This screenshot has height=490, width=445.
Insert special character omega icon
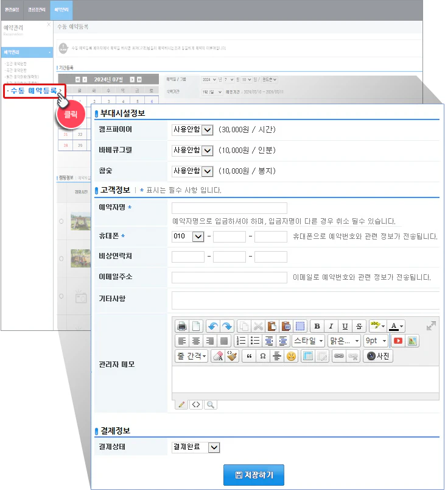tap(263, 356)
